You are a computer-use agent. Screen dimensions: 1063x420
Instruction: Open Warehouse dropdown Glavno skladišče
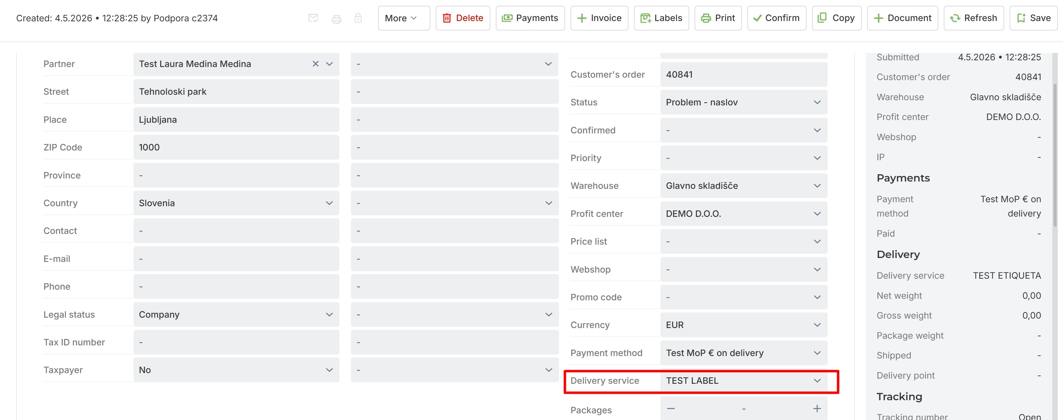click(744, 186)
